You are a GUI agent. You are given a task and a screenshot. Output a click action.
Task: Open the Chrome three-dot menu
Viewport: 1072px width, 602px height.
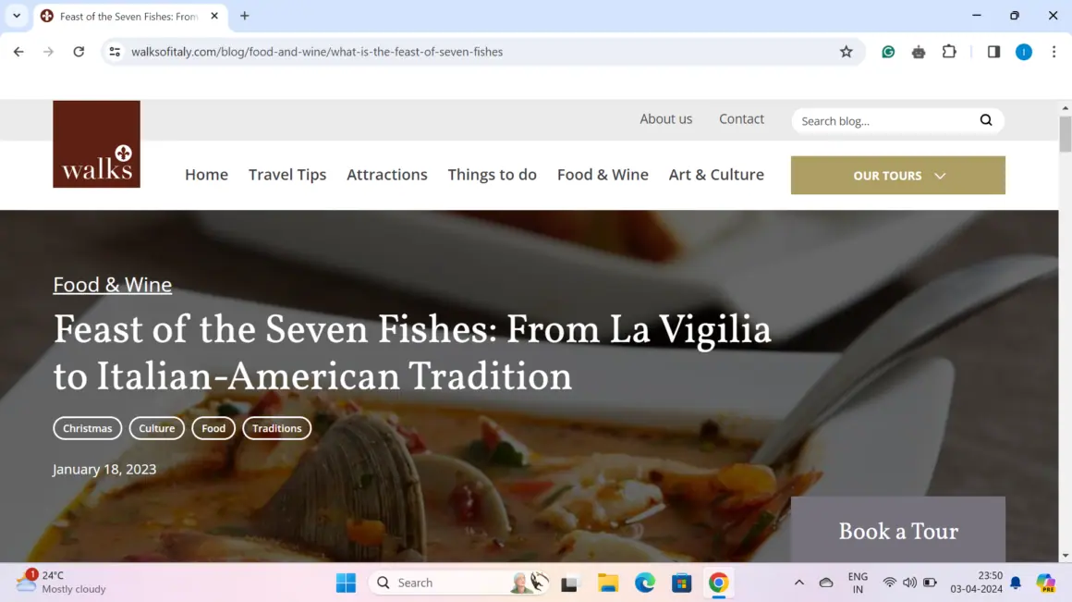1054,52
